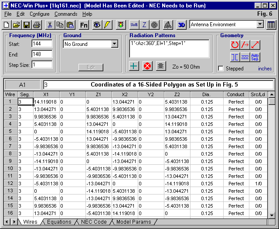The width and height of the screenshot is (279, 229).
Task: Add a radiation pattern with plus icon
Action: pyautogui.click(x=134, y=66)
